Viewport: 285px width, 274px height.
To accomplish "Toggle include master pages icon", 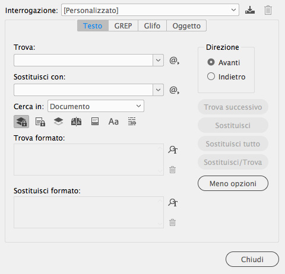I will 76,122.
